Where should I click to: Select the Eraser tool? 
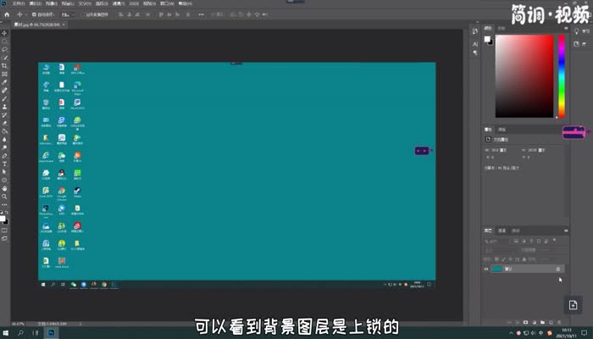(4, 123)
